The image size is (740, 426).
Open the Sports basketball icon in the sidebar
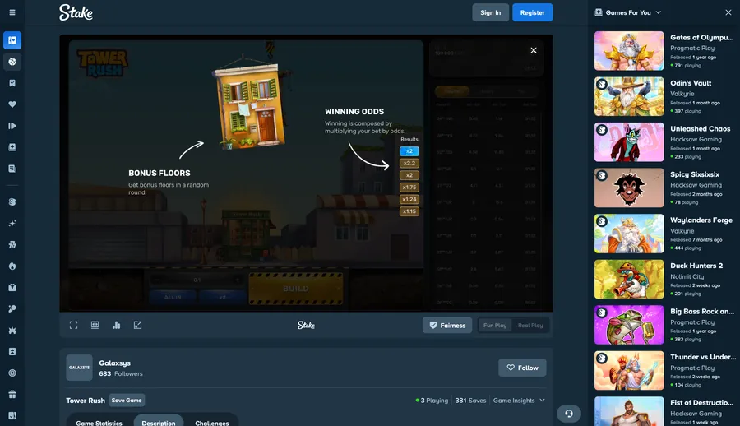point(12,62)
